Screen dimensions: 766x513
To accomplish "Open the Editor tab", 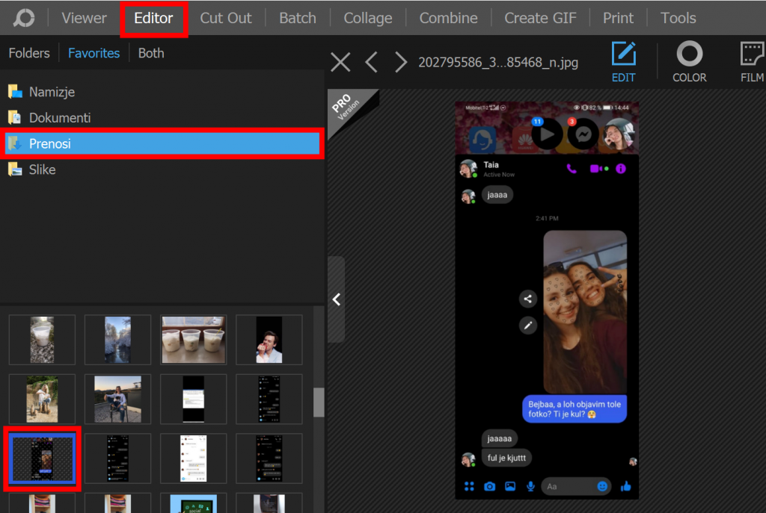I will (153, 18).
